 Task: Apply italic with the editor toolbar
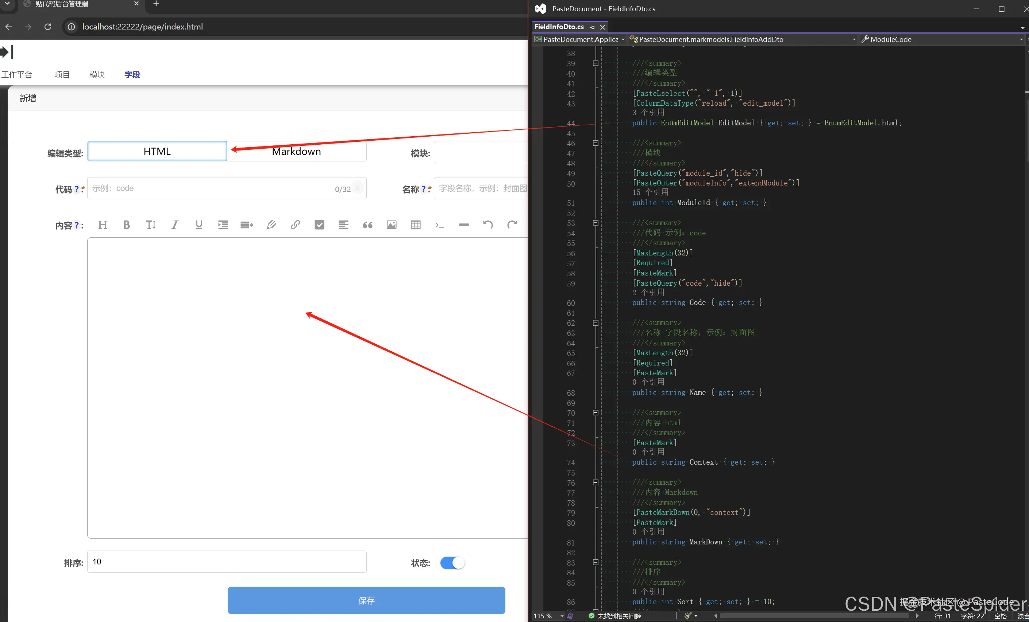click(x=174, y=225)
